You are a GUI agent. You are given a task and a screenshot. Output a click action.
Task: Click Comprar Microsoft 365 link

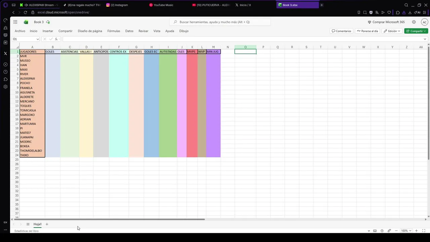pyautogui.click(x=386, y=22)
